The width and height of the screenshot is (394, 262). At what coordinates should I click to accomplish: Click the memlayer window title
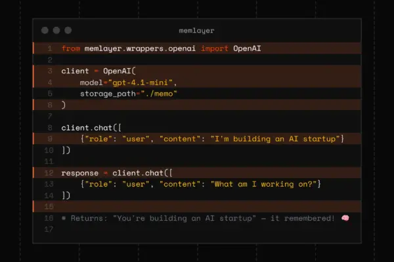[x=196, y=31]
